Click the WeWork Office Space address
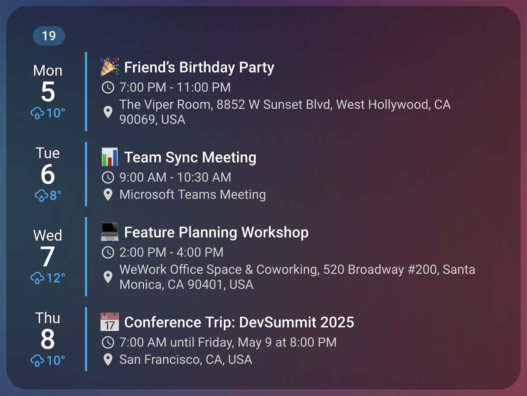Screen dimensions: 527x396 click(297, 277)
